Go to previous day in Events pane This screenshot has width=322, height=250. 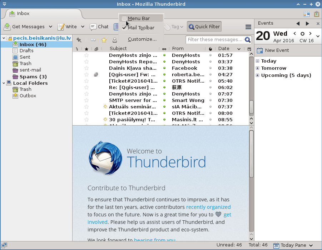point(298,24)
